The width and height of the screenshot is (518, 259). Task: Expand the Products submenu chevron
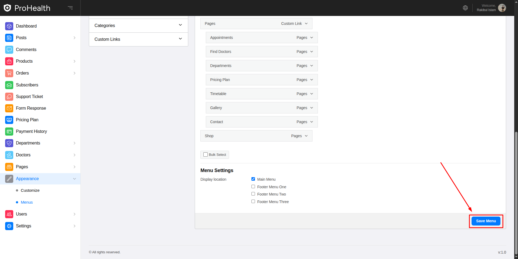(75, 61)
